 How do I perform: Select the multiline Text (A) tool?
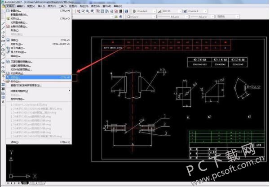coord(3,102)
